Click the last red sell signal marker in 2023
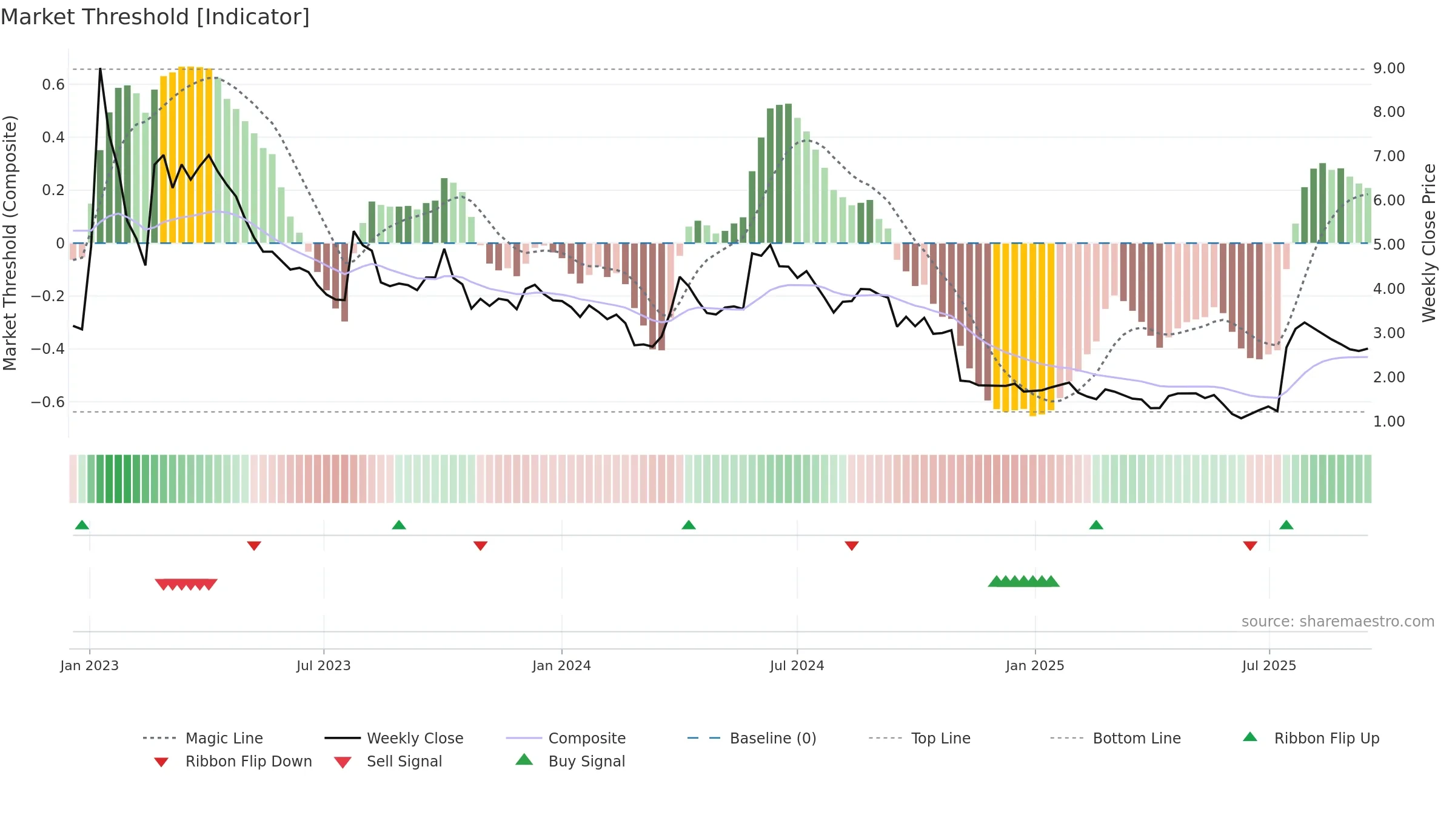 click(x=210, y=584)
